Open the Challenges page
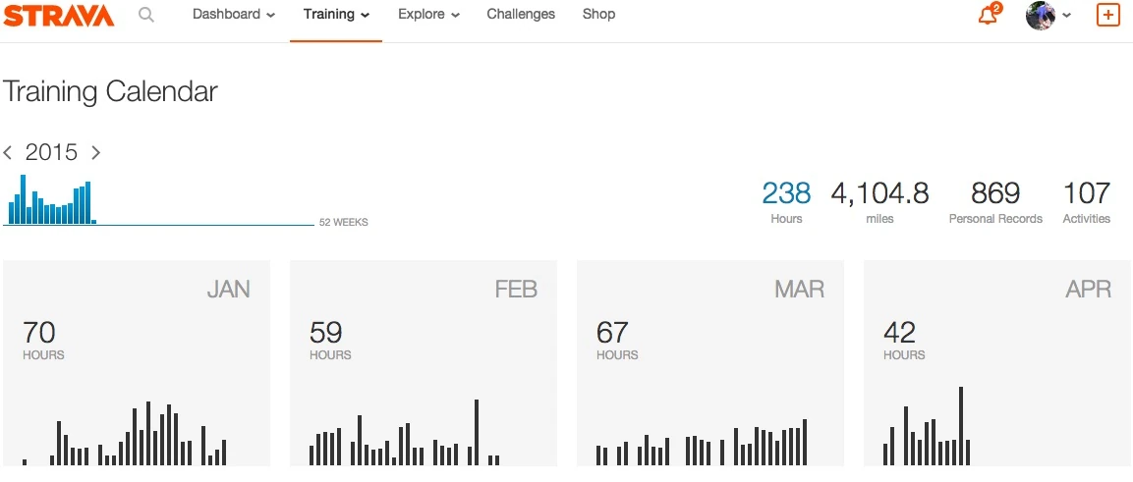 [x=521, y=15]
